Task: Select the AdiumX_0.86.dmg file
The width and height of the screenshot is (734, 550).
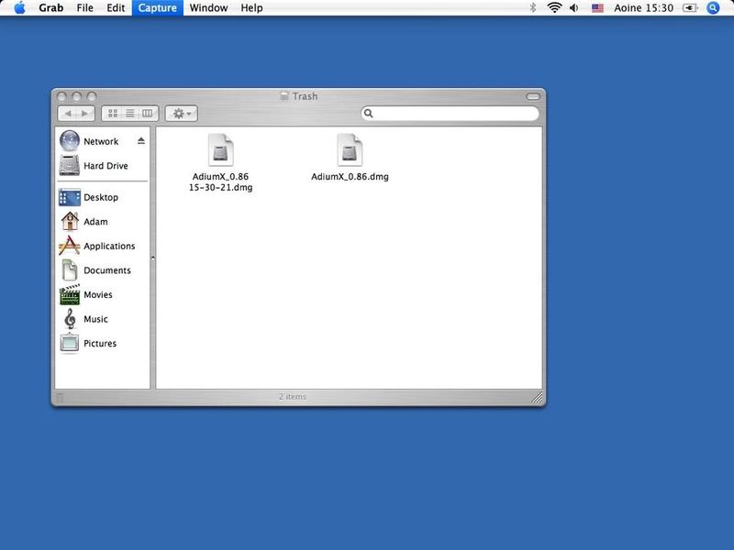Action: 350,158
